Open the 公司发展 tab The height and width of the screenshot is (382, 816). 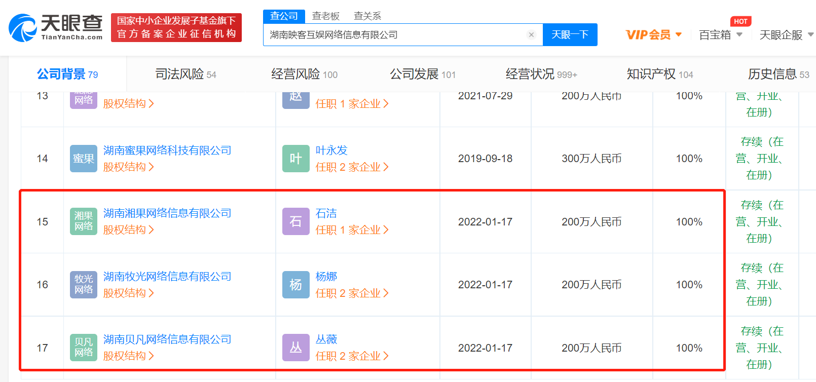pos(423,74)
